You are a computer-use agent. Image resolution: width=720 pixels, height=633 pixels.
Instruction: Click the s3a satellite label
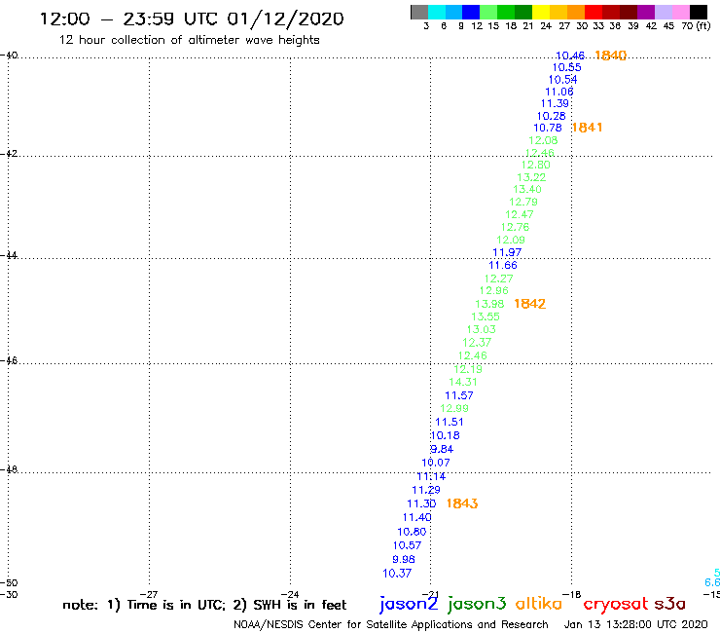tap(669, 604)
